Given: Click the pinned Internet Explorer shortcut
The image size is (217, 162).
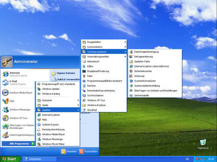Looking at the screenshot, I should (x=18, y=74).
